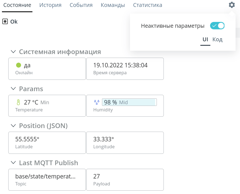The width and height of the screenshot is (240, 194).
Task: Toggle the Неактивные параметры switch
Action: [217, 26]
